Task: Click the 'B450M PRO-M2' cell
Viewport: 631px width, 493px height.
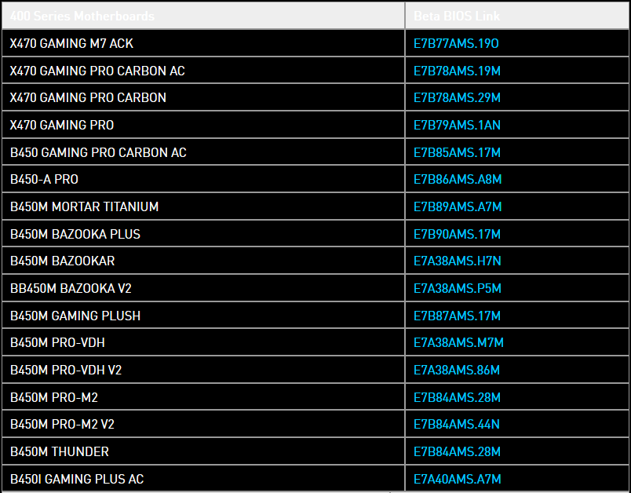Action: (x=203, y=397)
